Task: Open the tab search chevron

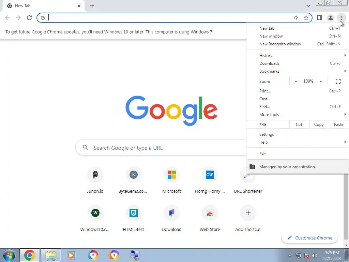Action: [308, 6]
